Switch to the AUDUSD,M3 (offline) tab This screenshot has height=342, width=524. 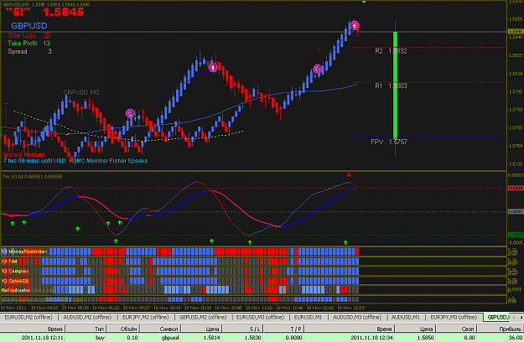(x=357, y=317)
